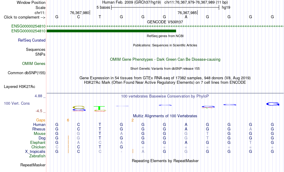284x172 pixels.
Task: Click the Scale track label
Action: pyautogui.click(x=41, y=7)
